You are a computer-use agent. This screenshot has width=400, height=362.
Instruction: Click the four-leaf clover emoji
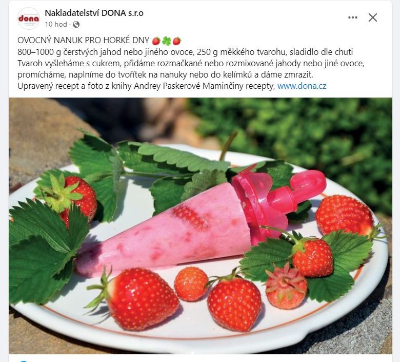coord(167,41)
